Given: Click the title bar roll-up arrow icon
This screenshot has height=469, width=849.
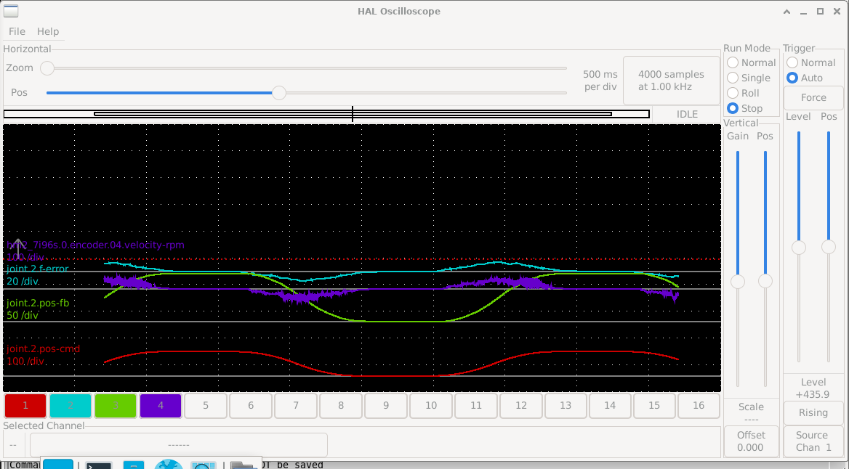Looking at the screenshot, I should pos(786,12).
